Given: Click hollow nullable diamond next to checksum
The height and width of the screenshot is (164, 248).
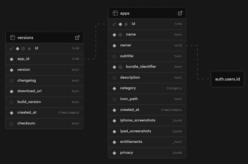Looking at the screenshot, I should [11, 124].
